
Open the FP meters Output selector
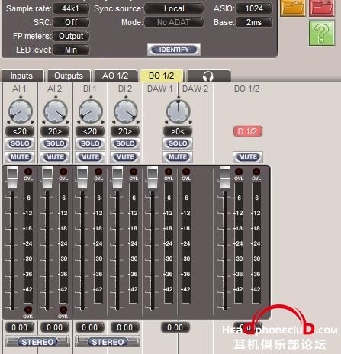click(71, 36)
